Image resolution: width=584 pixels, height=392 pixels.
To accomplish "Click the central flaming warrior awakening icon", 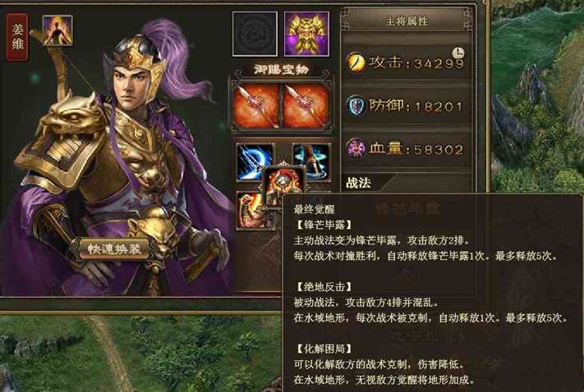I will point(284,186).
